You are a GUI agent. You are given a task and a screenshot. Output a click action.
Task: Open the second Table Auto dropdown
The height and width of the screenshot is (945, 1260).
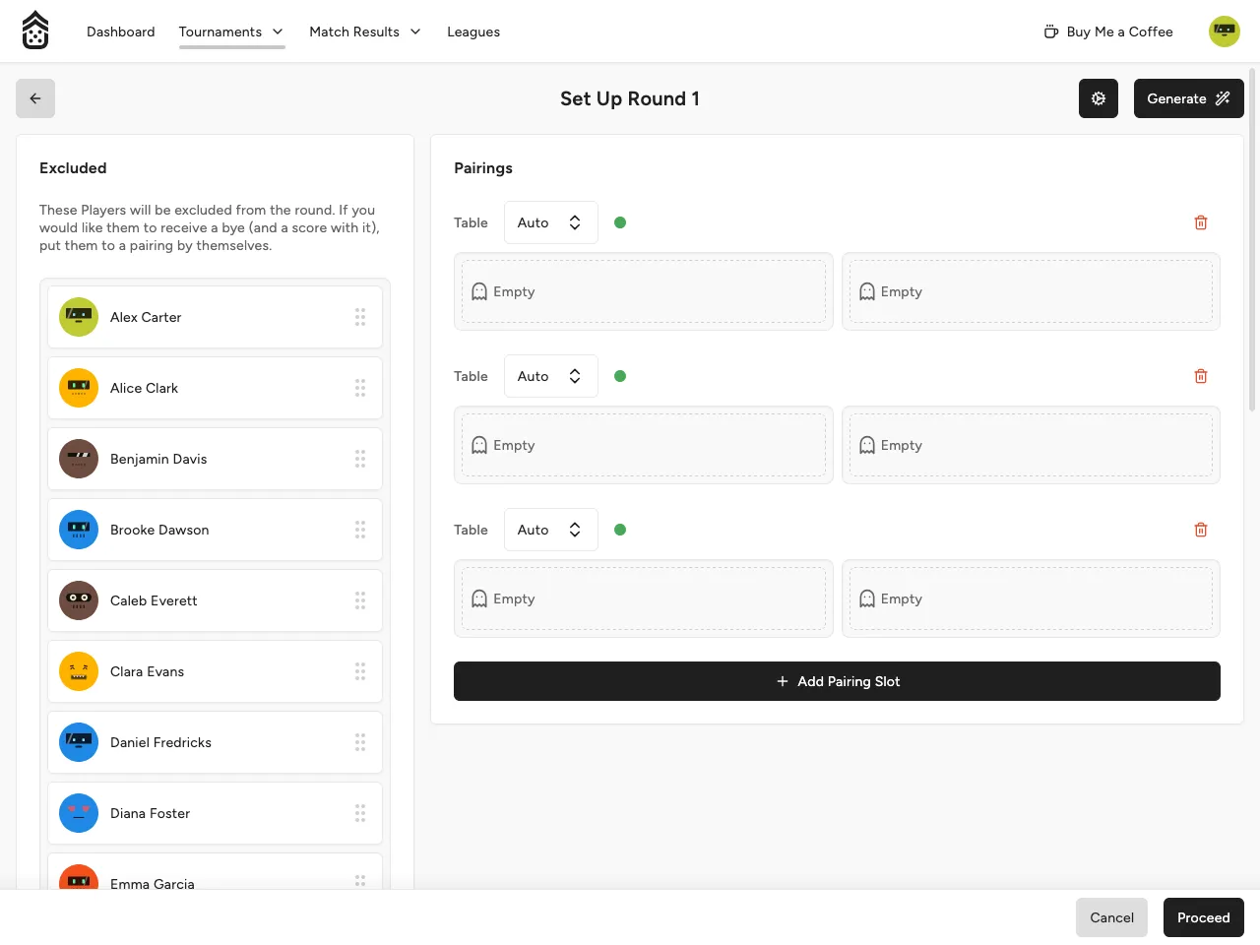click(x=551, y=376)
